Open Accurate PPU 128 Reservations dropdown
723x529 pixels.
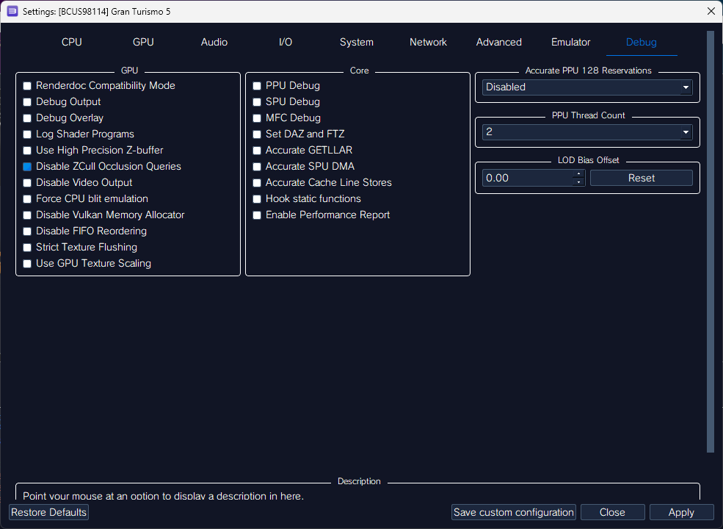587,87
